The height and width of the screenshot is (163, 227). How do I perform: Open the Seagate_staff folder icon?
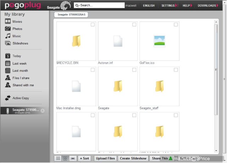(x=159, y=86)
